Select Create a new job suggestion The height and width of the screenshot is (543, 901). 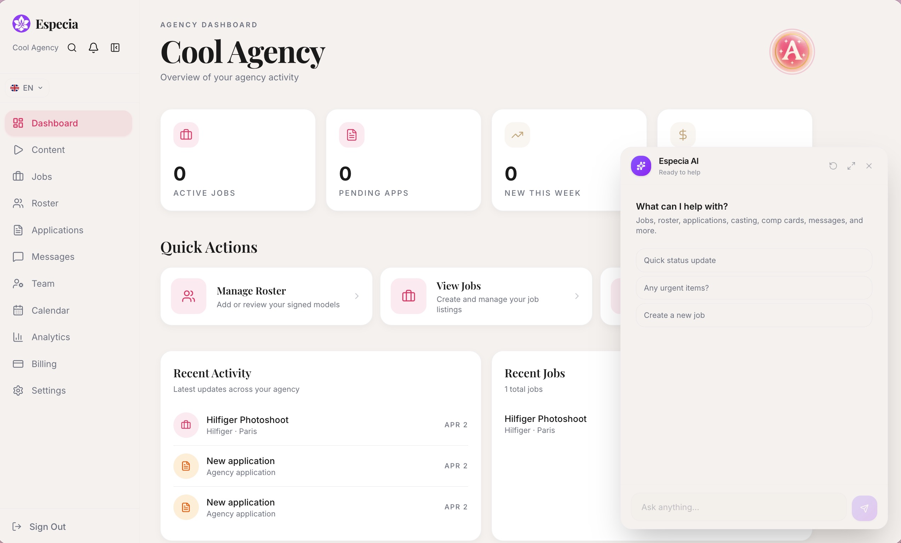pyautogui.click(x=754, y=315)
